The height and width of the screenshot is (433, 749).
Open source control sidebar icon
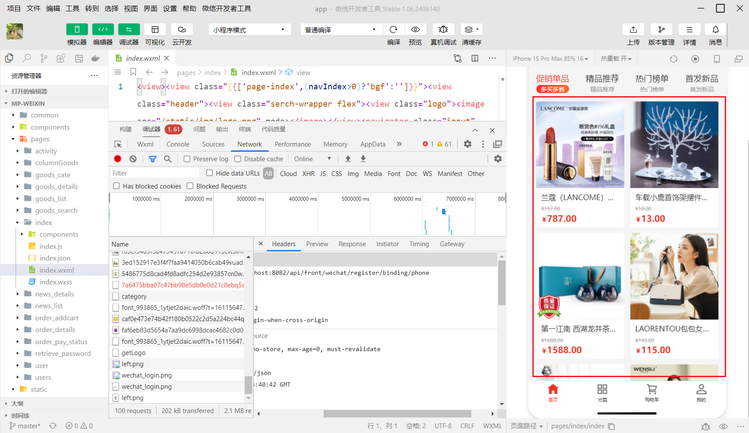[44, 58]
